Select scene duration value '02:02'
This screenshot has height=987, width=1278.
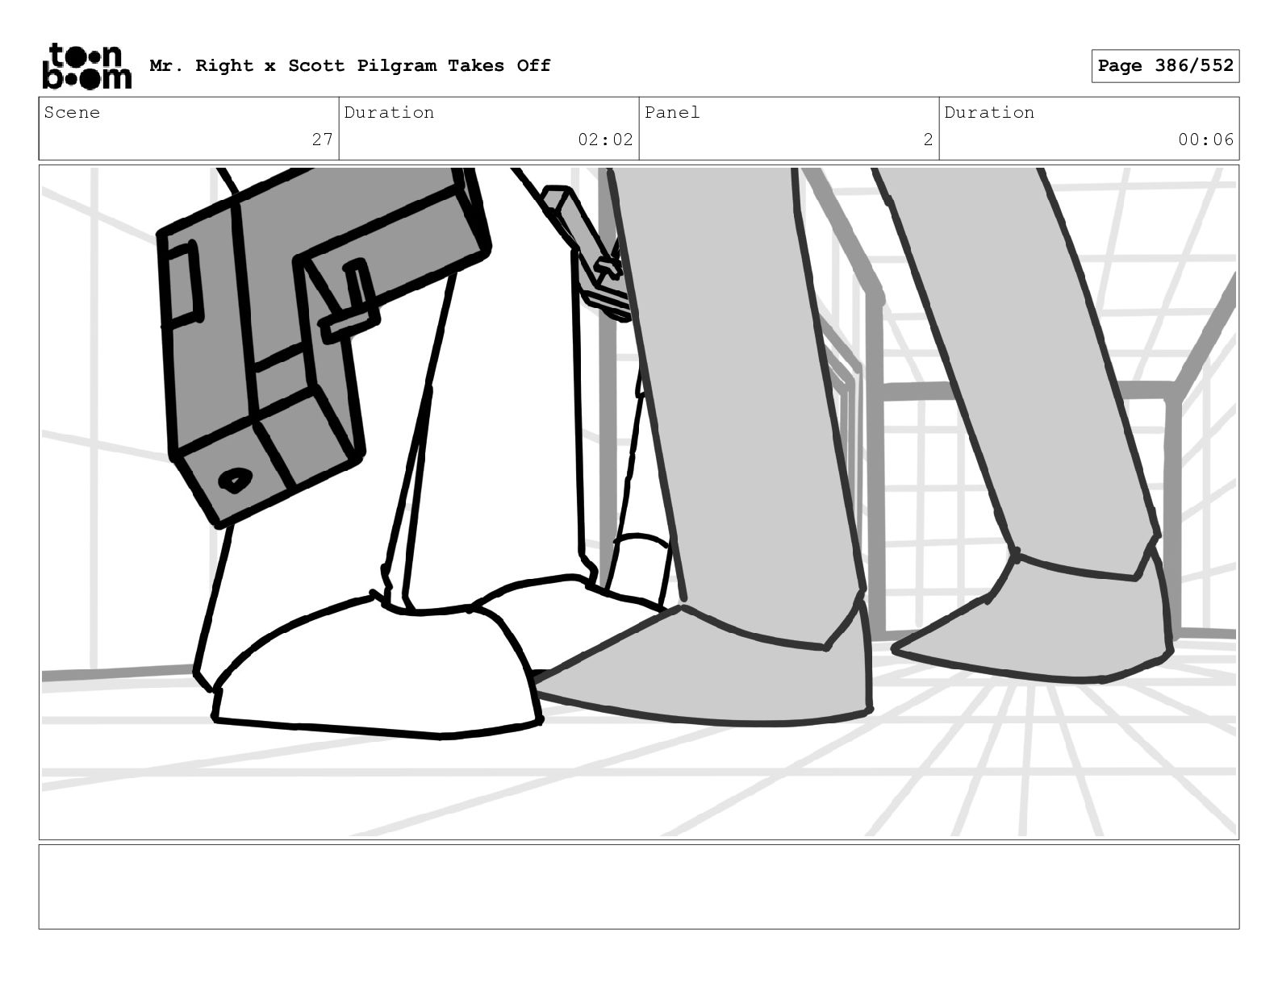point(605,140)
